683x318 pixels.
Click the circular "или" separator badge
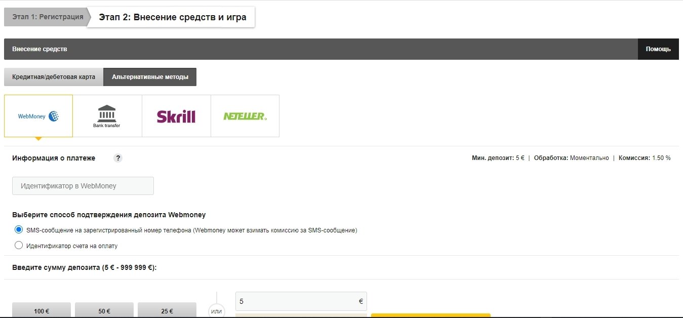pyautogui.click(x=216, y=311)
